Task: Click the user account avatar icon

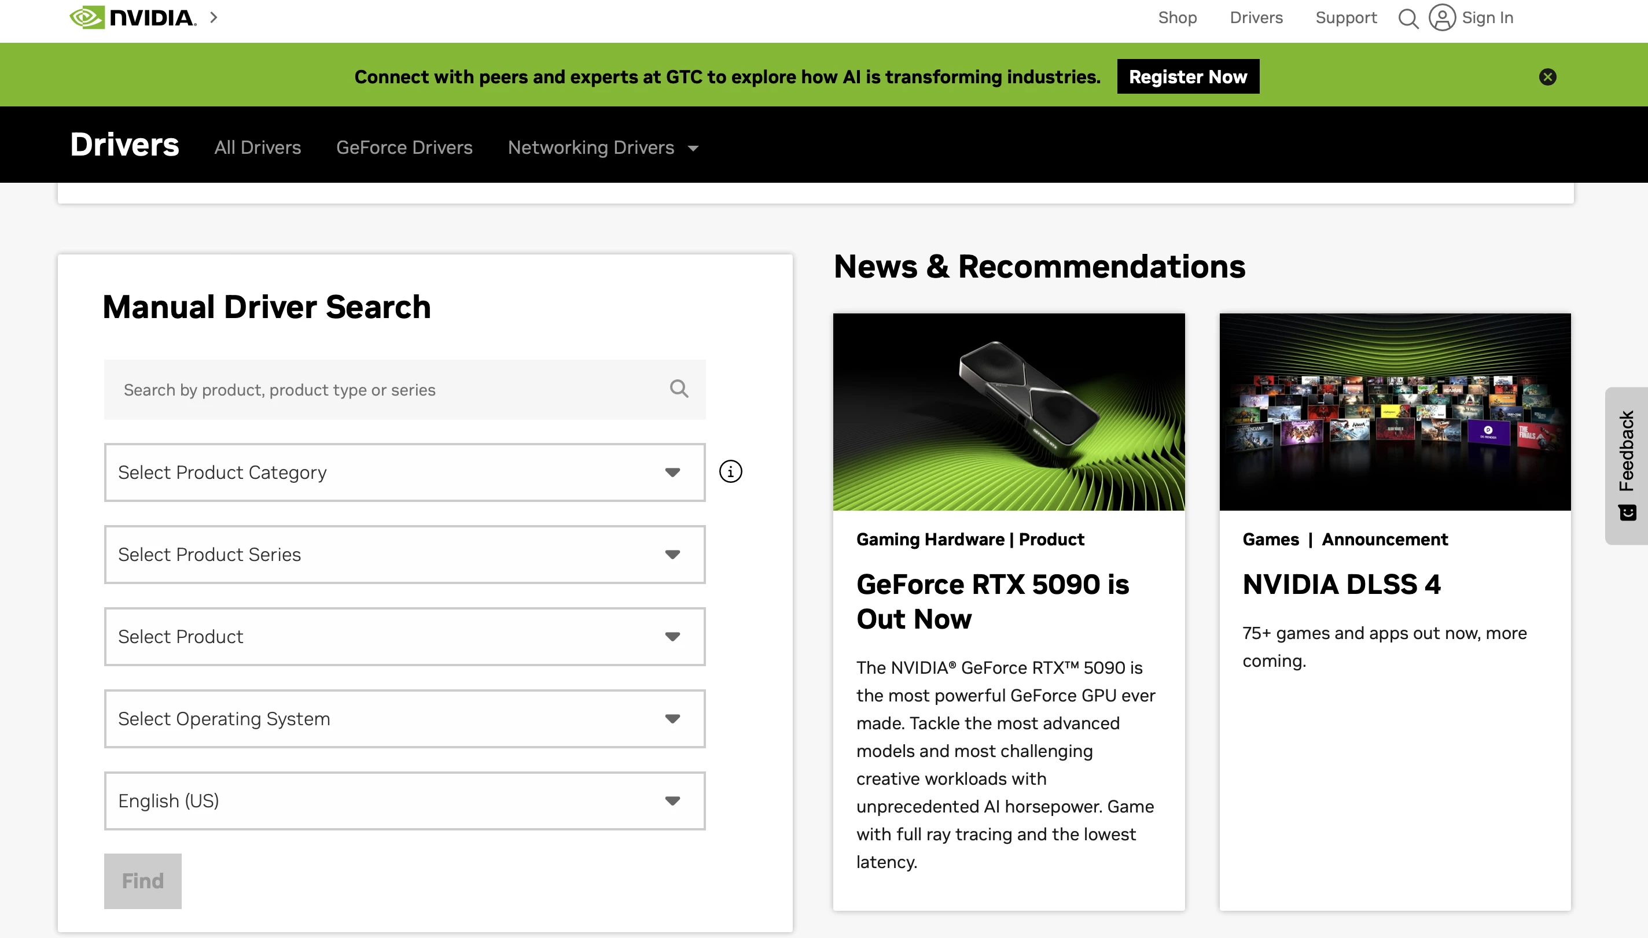Action: tap(1442, 17)
